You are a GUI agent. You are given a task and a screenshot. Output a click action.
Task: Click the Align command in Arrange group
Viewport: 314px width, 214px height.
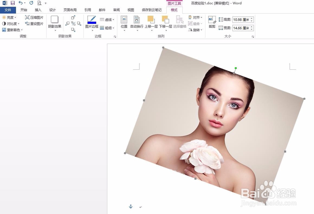tap(195, 18)
